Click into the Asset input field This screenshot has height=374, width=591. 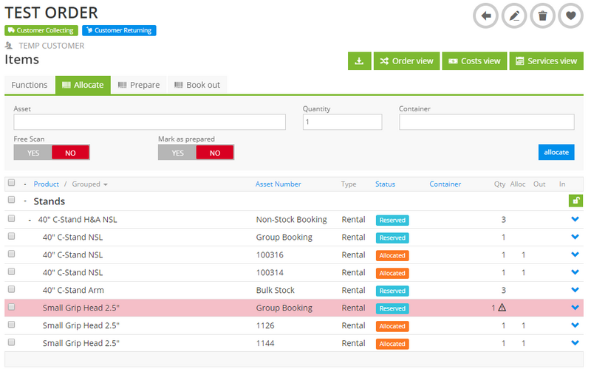point(149,122)
